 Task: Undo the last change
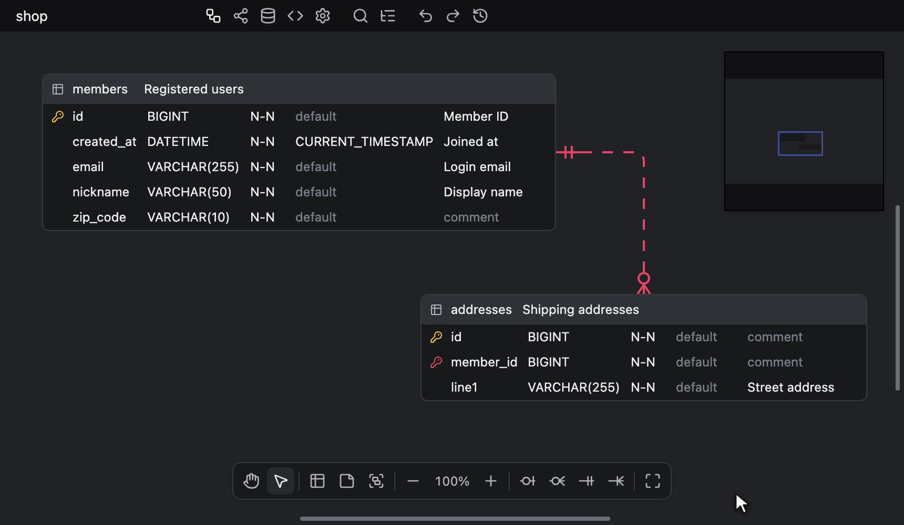click(x=426, y=16)
